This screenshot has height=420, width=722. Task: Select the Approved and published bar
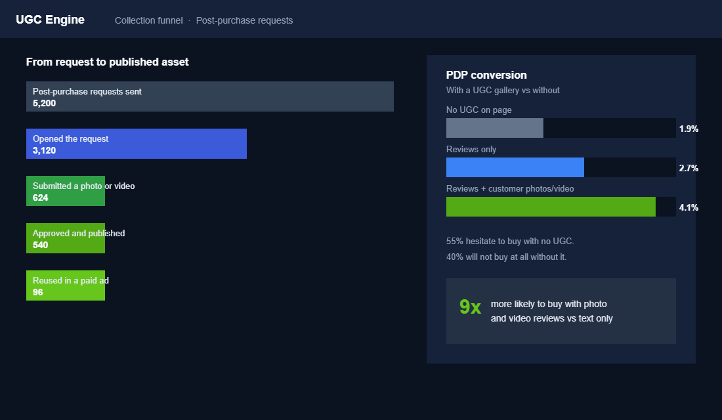(x=66, y=238)
